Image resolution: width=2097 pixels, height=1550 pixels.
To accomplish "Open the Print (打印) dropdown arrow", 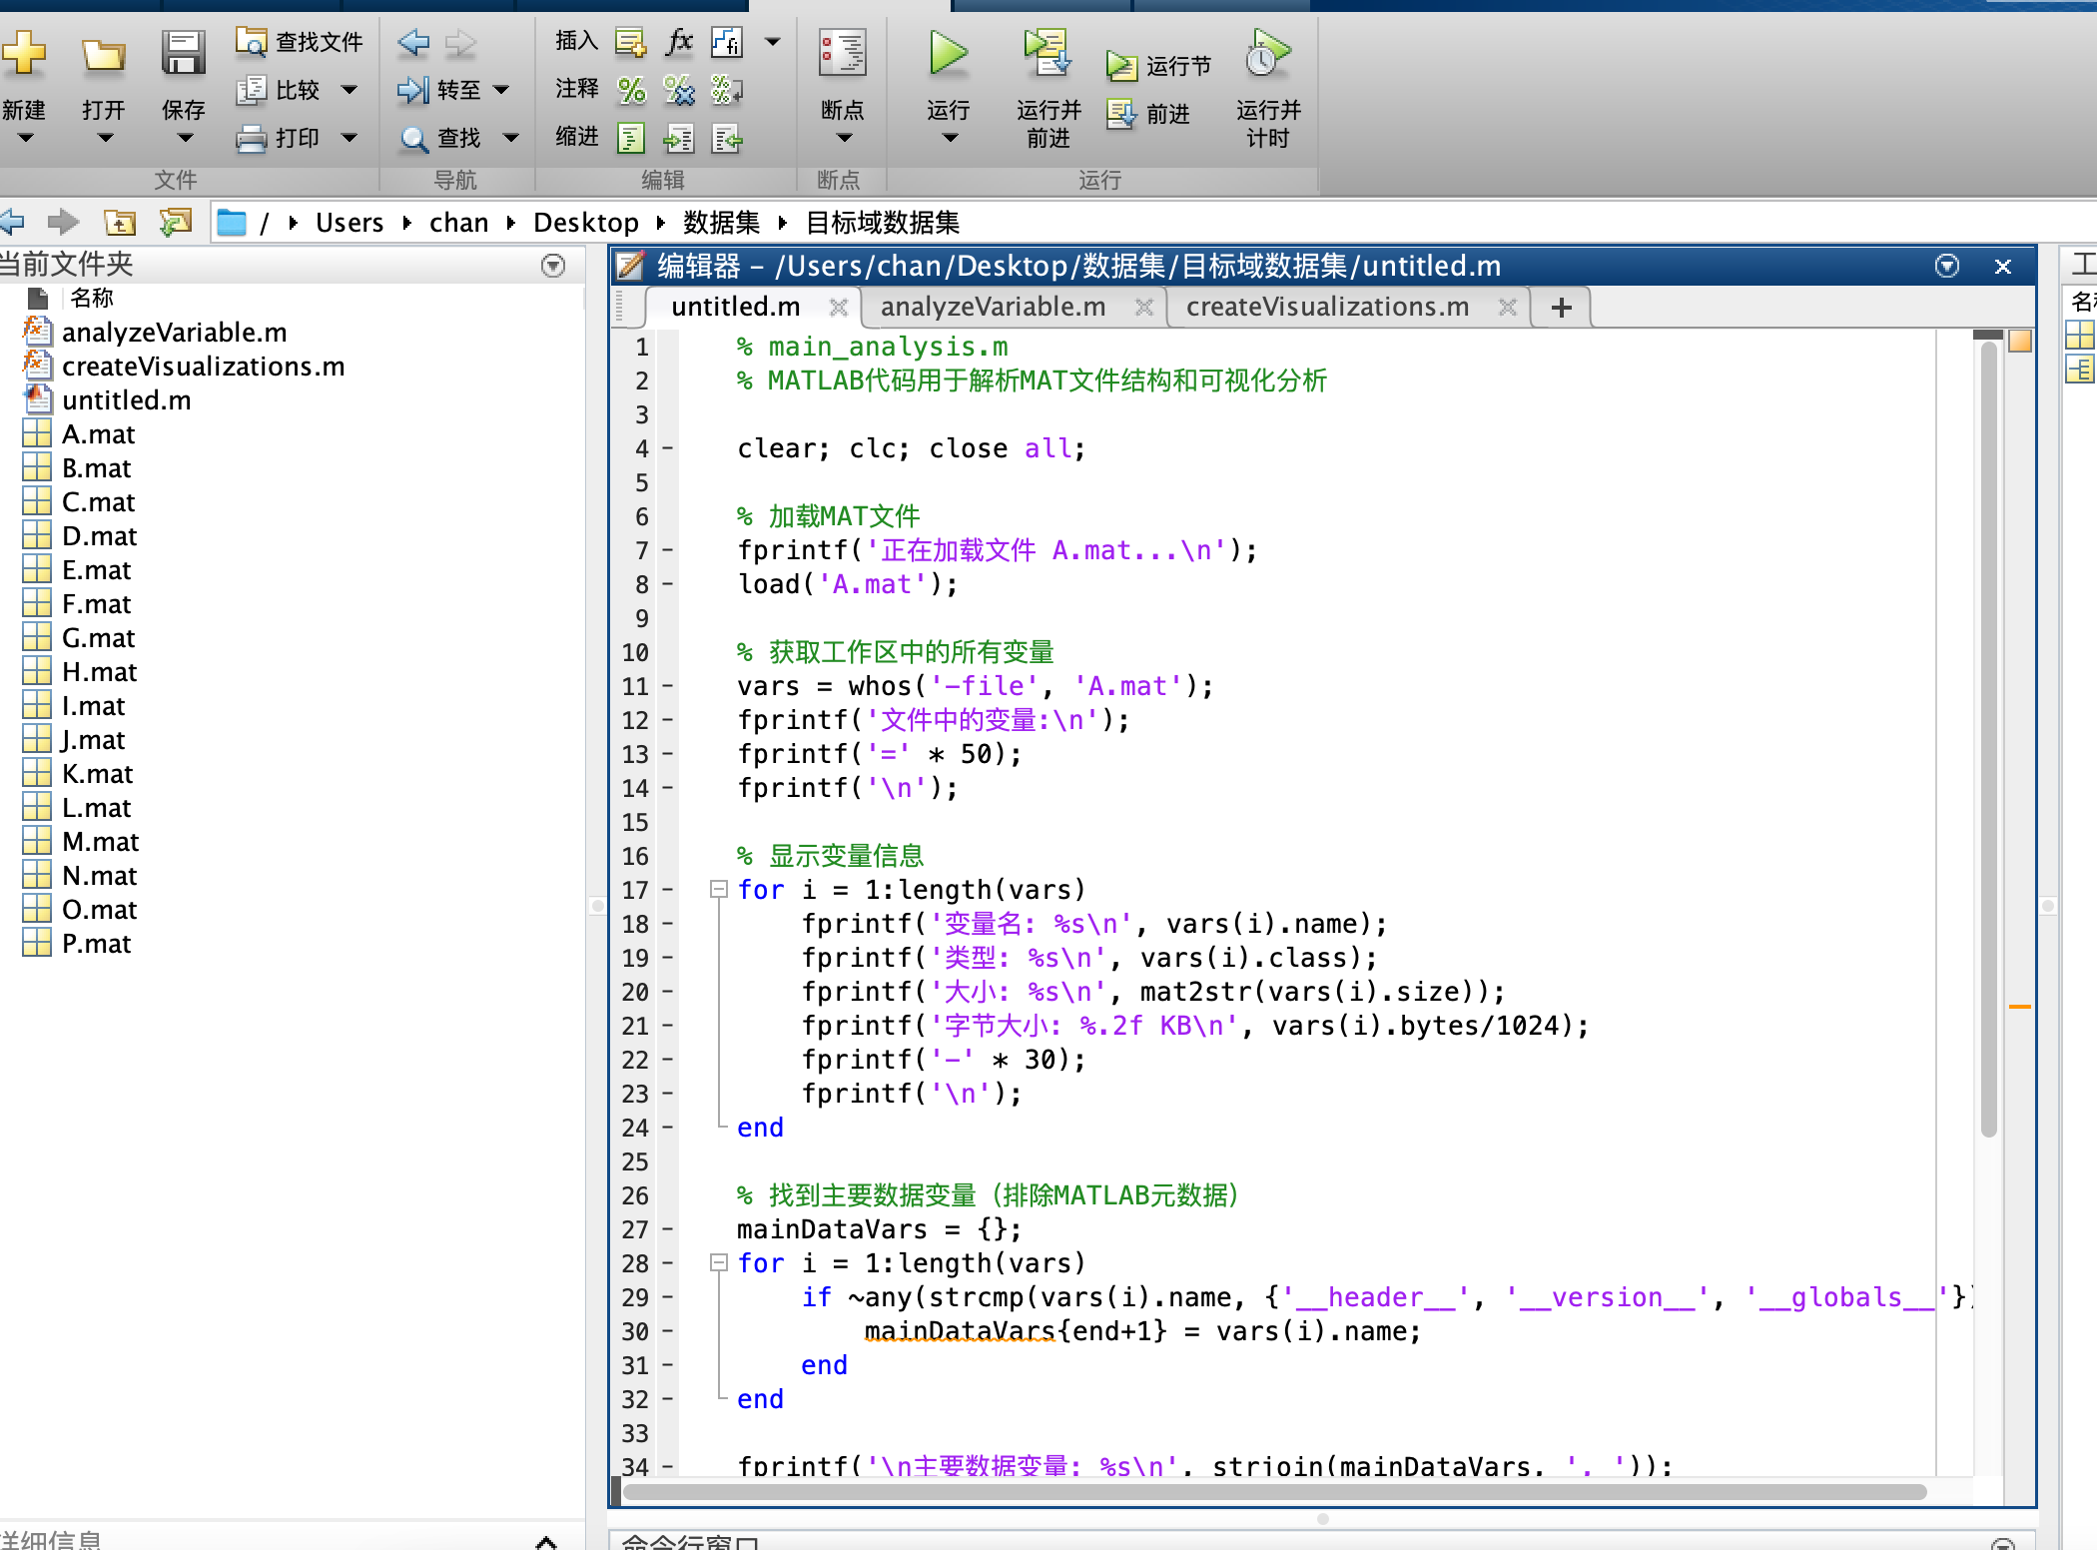I will (349, 138).
